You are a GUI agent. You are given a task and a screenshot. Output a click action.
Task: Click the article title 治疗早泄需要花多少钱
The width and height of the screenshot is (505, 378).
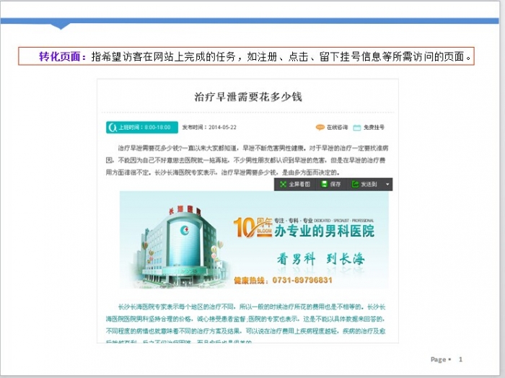coord(248,96)
